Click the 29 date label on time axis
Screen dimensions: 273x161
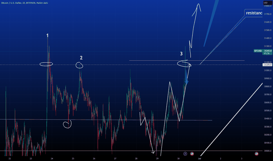pyautogui.click(x=157, y=159)
